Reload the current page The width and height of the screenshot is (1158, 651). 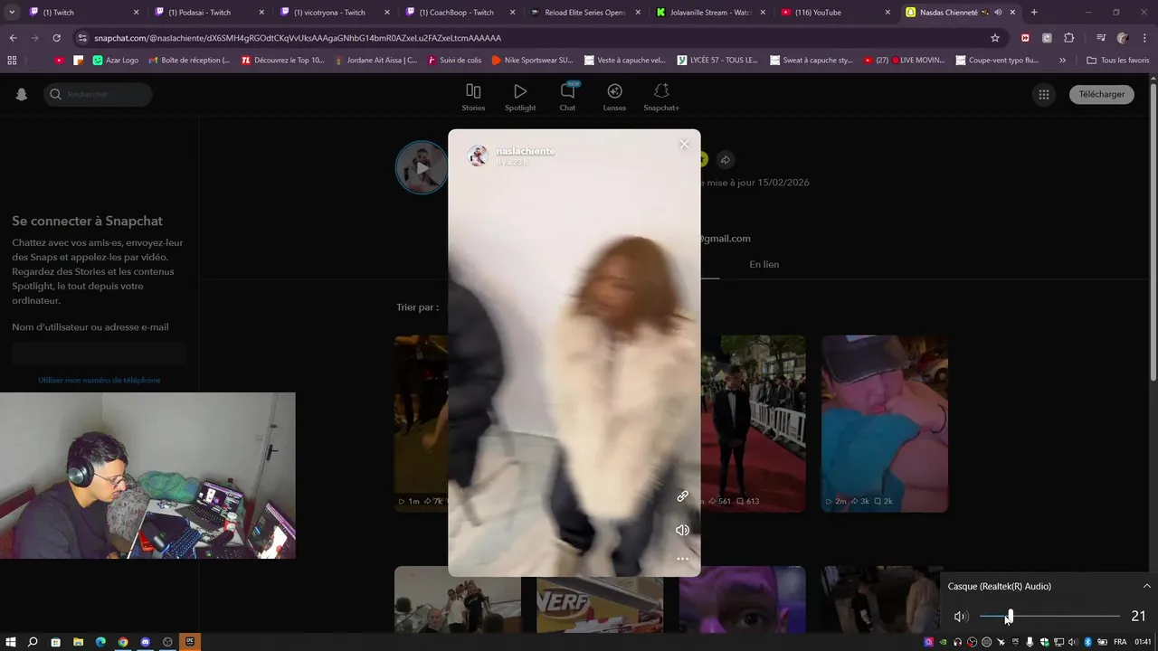[56, 38]
